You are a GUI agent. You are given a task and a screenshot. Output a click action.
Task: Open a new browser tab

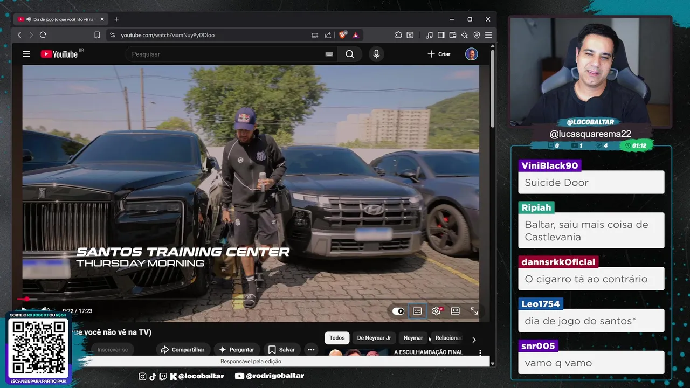(x=116, y=19)
